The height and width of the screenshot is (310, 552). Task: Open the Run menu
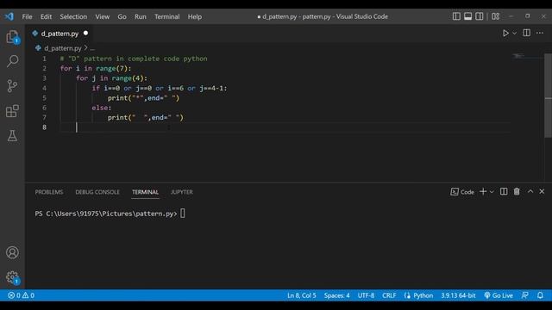coord(140,16)
